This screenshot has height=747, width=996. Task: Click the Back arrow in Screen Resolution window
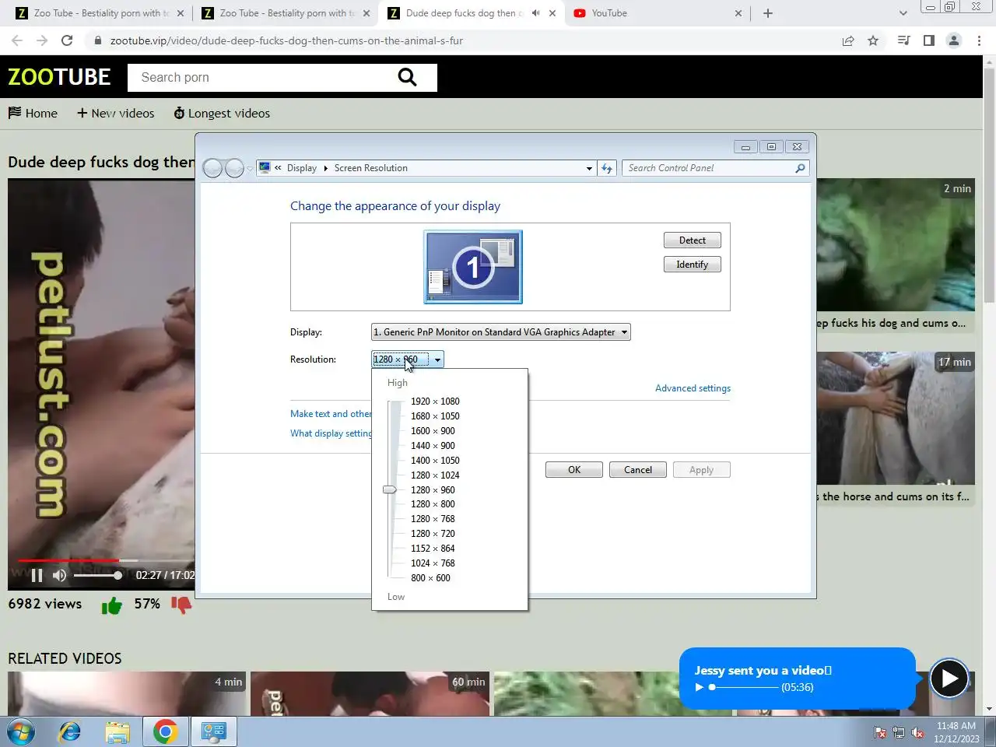(x=212, y=168)
